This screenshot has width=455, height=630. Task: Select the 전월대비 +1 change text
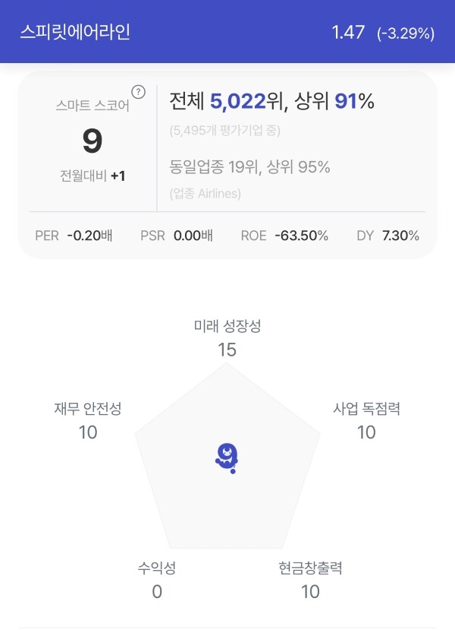click(93, 176)
